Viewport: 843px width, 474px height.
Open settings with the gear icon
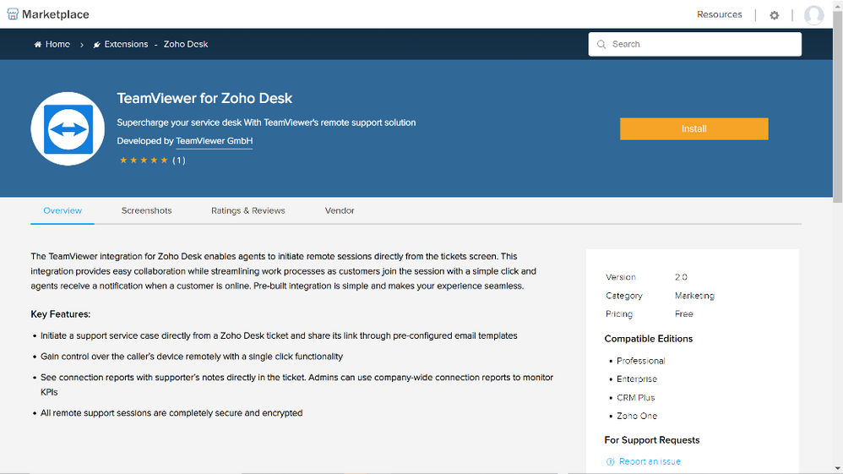coord(774,15)
